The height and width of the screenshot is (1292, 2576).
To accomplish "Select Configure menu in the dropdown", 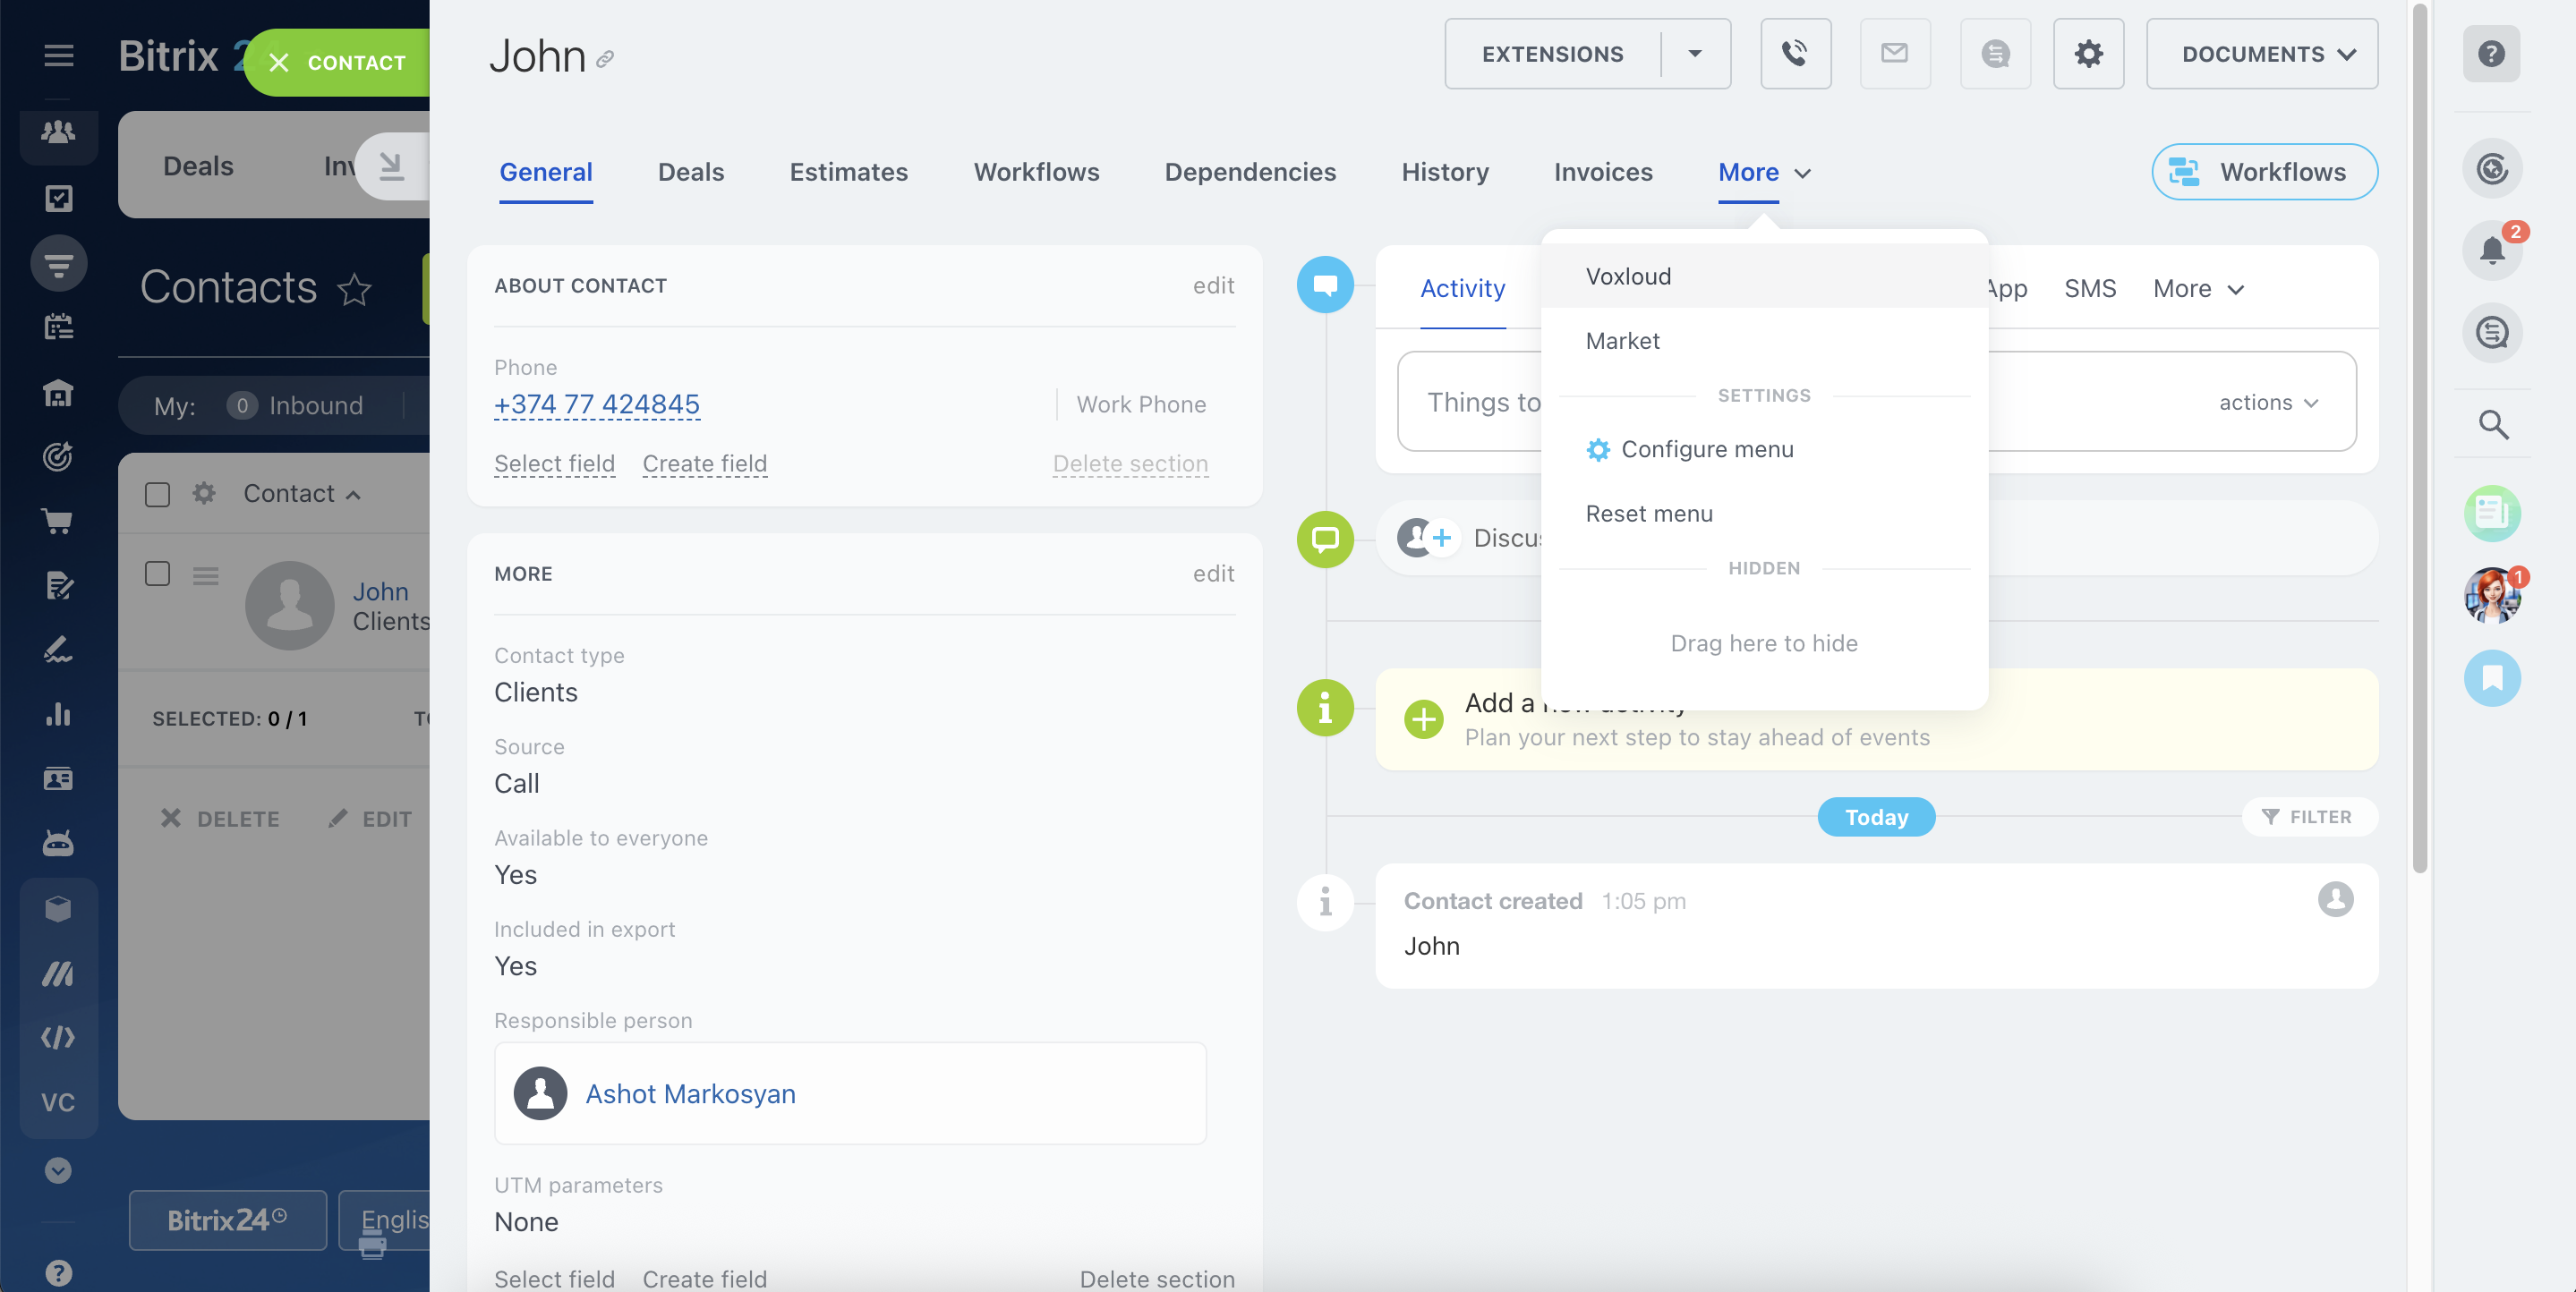I will (x=1706, y=449).
